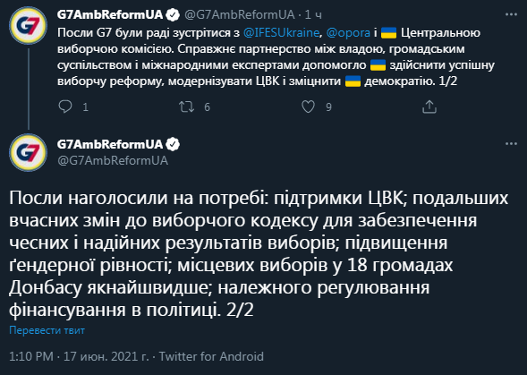The image size is (527, 375).
Task: Click the like count 9 on first tweet
Action: (328, 107)
